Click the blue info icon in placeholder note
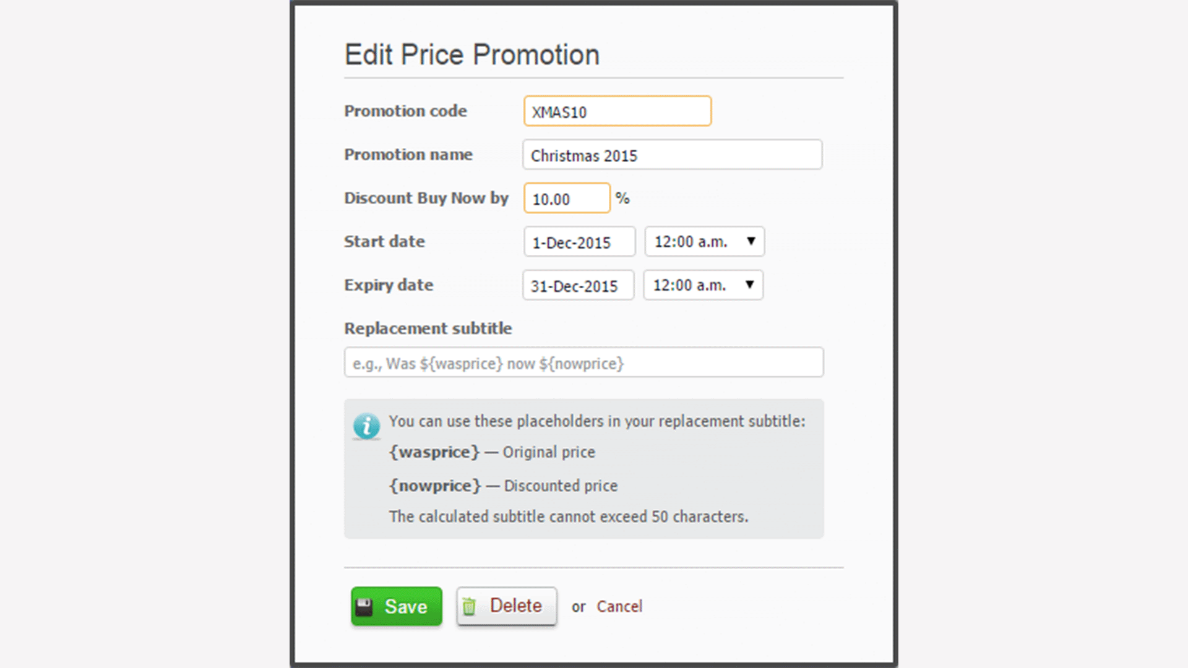 [366, 426]
